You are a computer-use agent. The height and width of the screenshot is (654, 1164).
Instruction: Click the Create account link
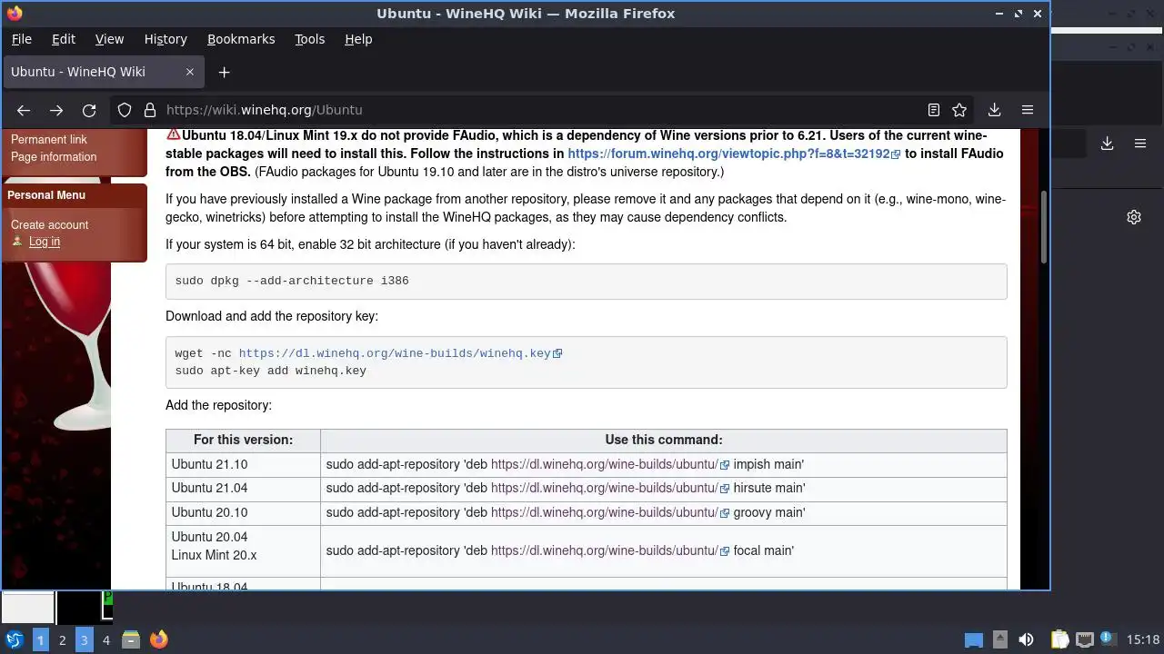coord(50,225)
